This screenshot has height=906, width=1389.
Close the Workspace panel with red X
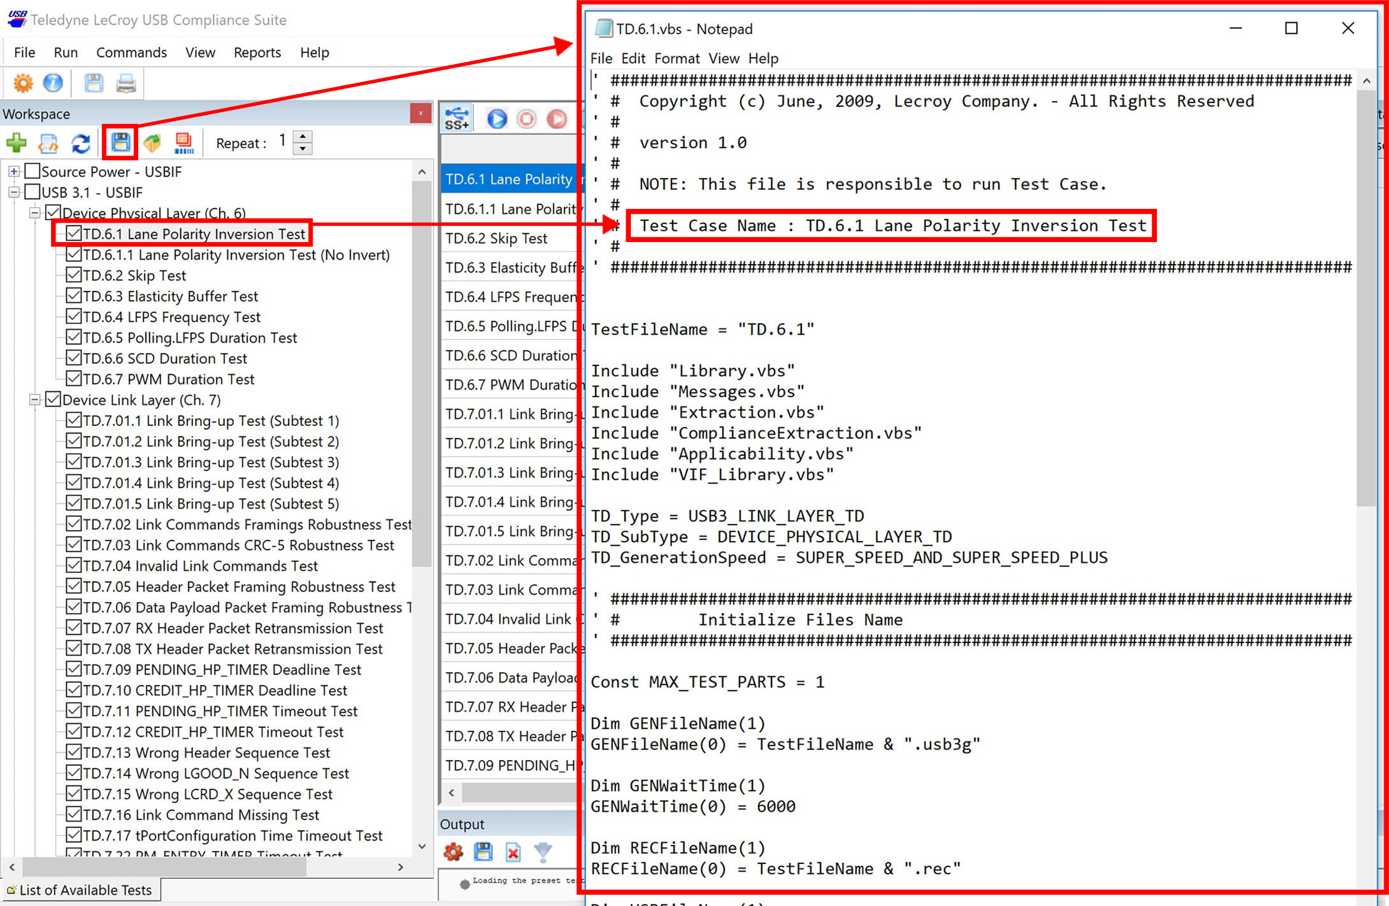click(x=420, y=113)
